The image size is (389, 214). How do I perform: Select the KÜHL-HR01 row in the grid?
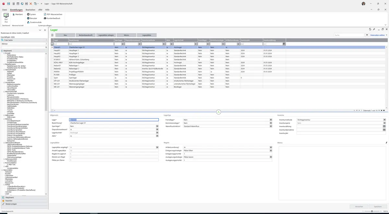click(x=218, y=63)
